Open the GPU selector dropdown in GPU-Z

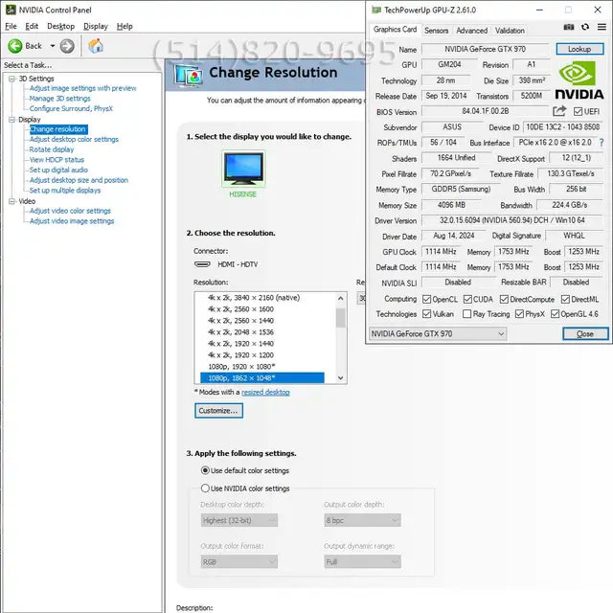438,334
